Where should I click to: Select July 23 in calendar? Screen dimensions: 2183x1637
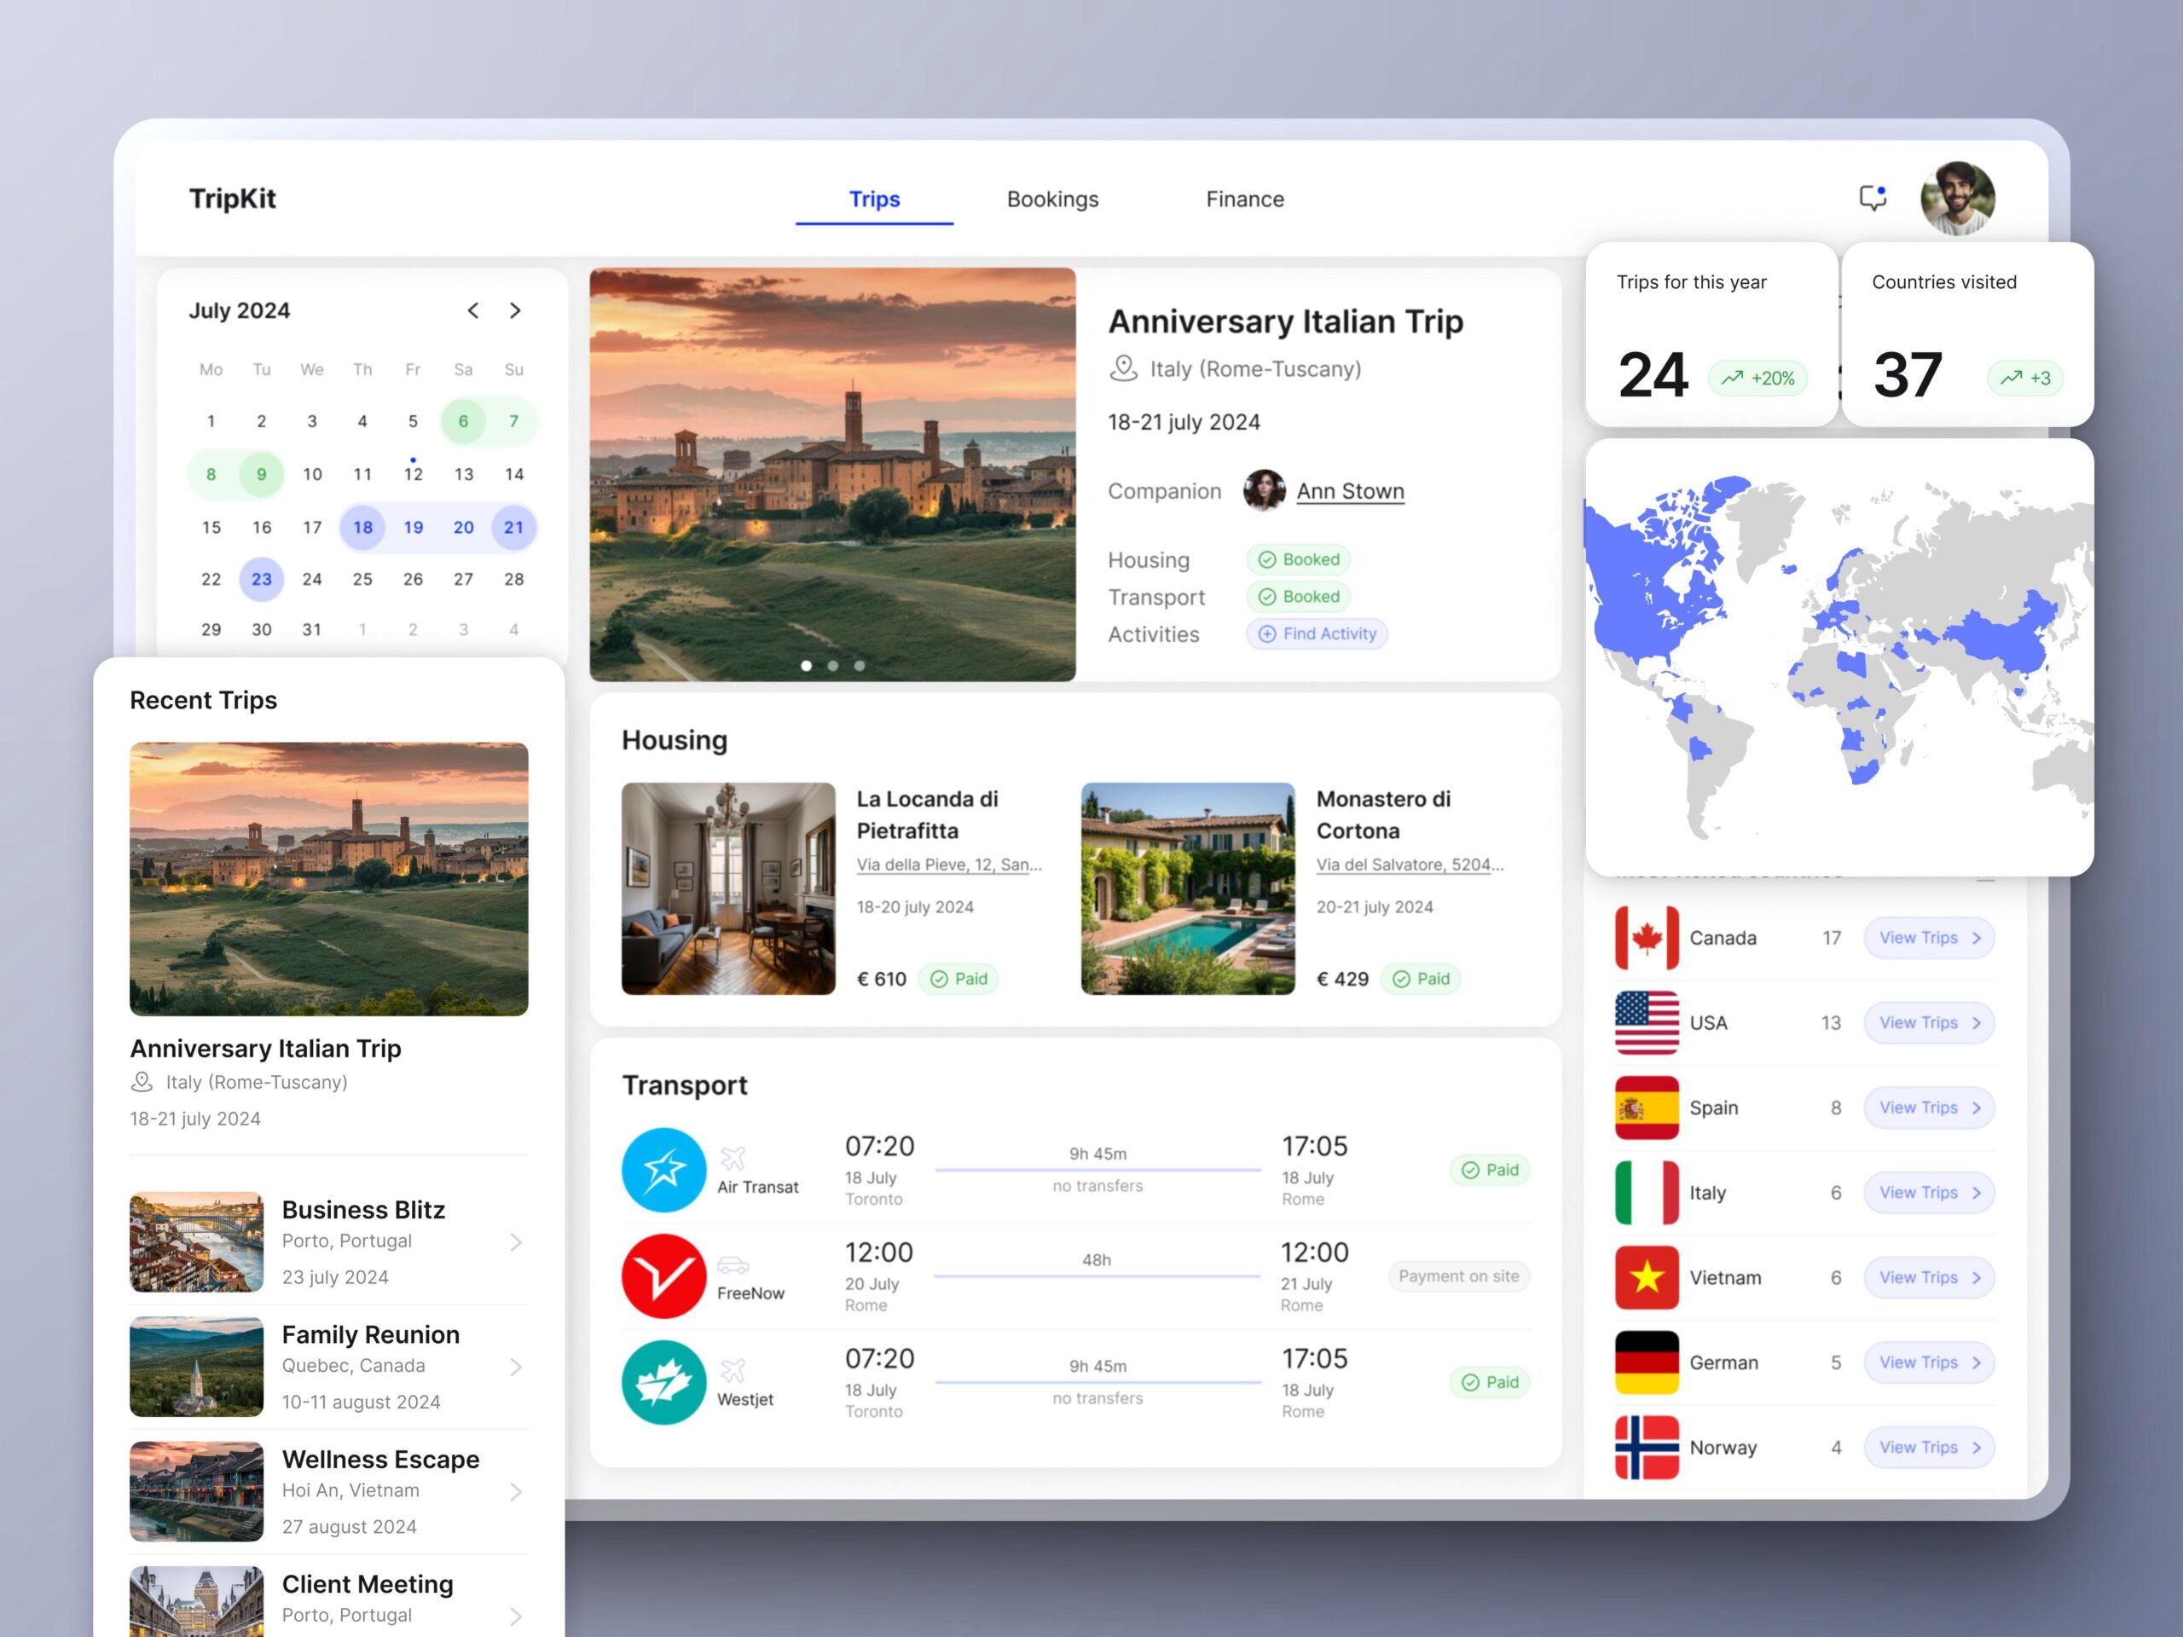[x=262, y=579]
